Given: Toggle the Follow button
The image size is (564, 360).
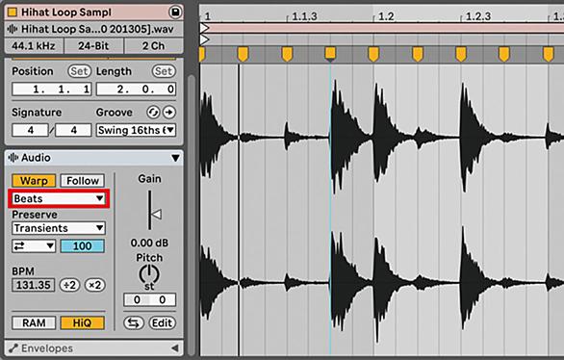Looking at the screenshot, I should point(83,181).
